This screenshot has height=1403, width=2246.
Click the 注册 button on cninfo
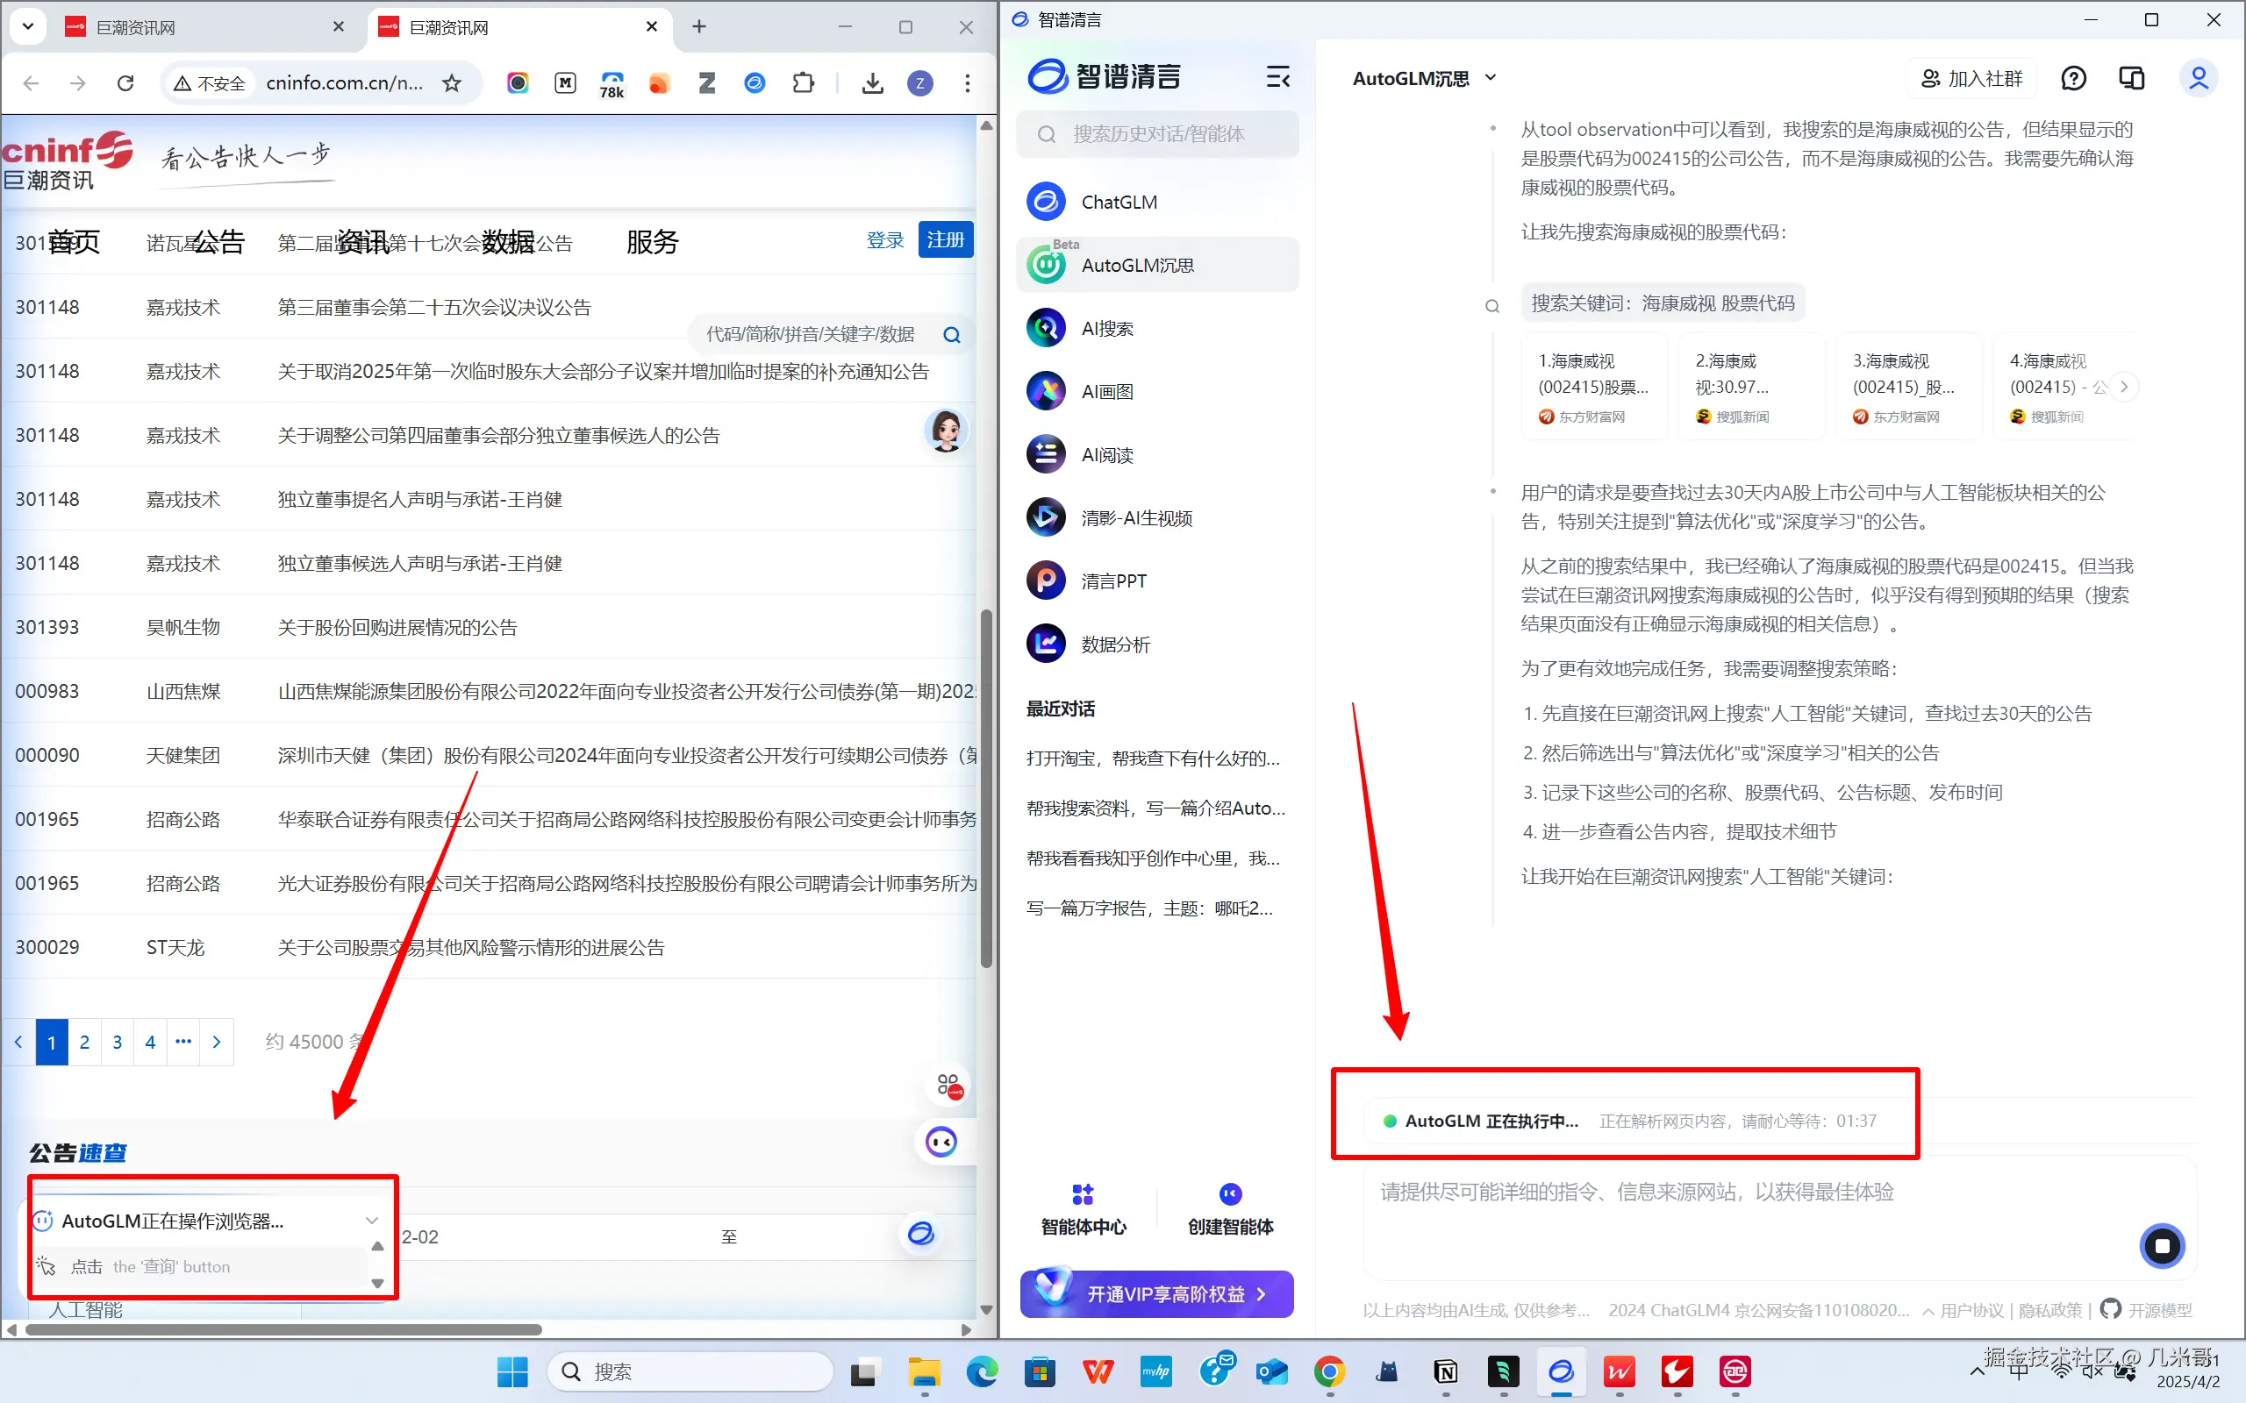(x=945, y=239)
